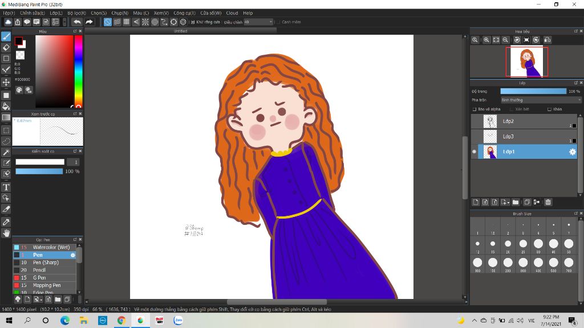
Task: Select the Gradient tool
Action: point(6,117)
